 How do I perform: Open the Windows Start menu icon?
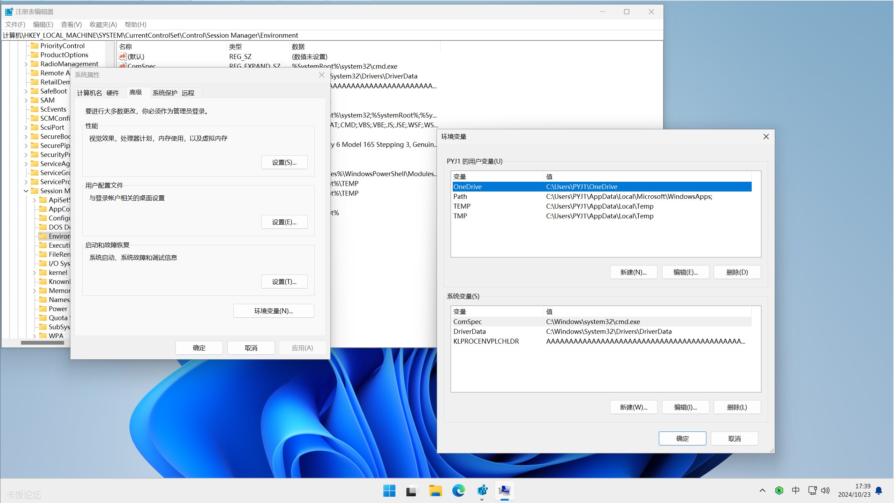click(x=389, y=491)
